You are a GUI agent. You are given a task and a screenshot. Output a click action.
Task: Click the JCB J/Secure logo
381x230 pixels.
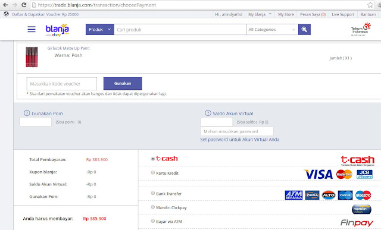[364, 174]
